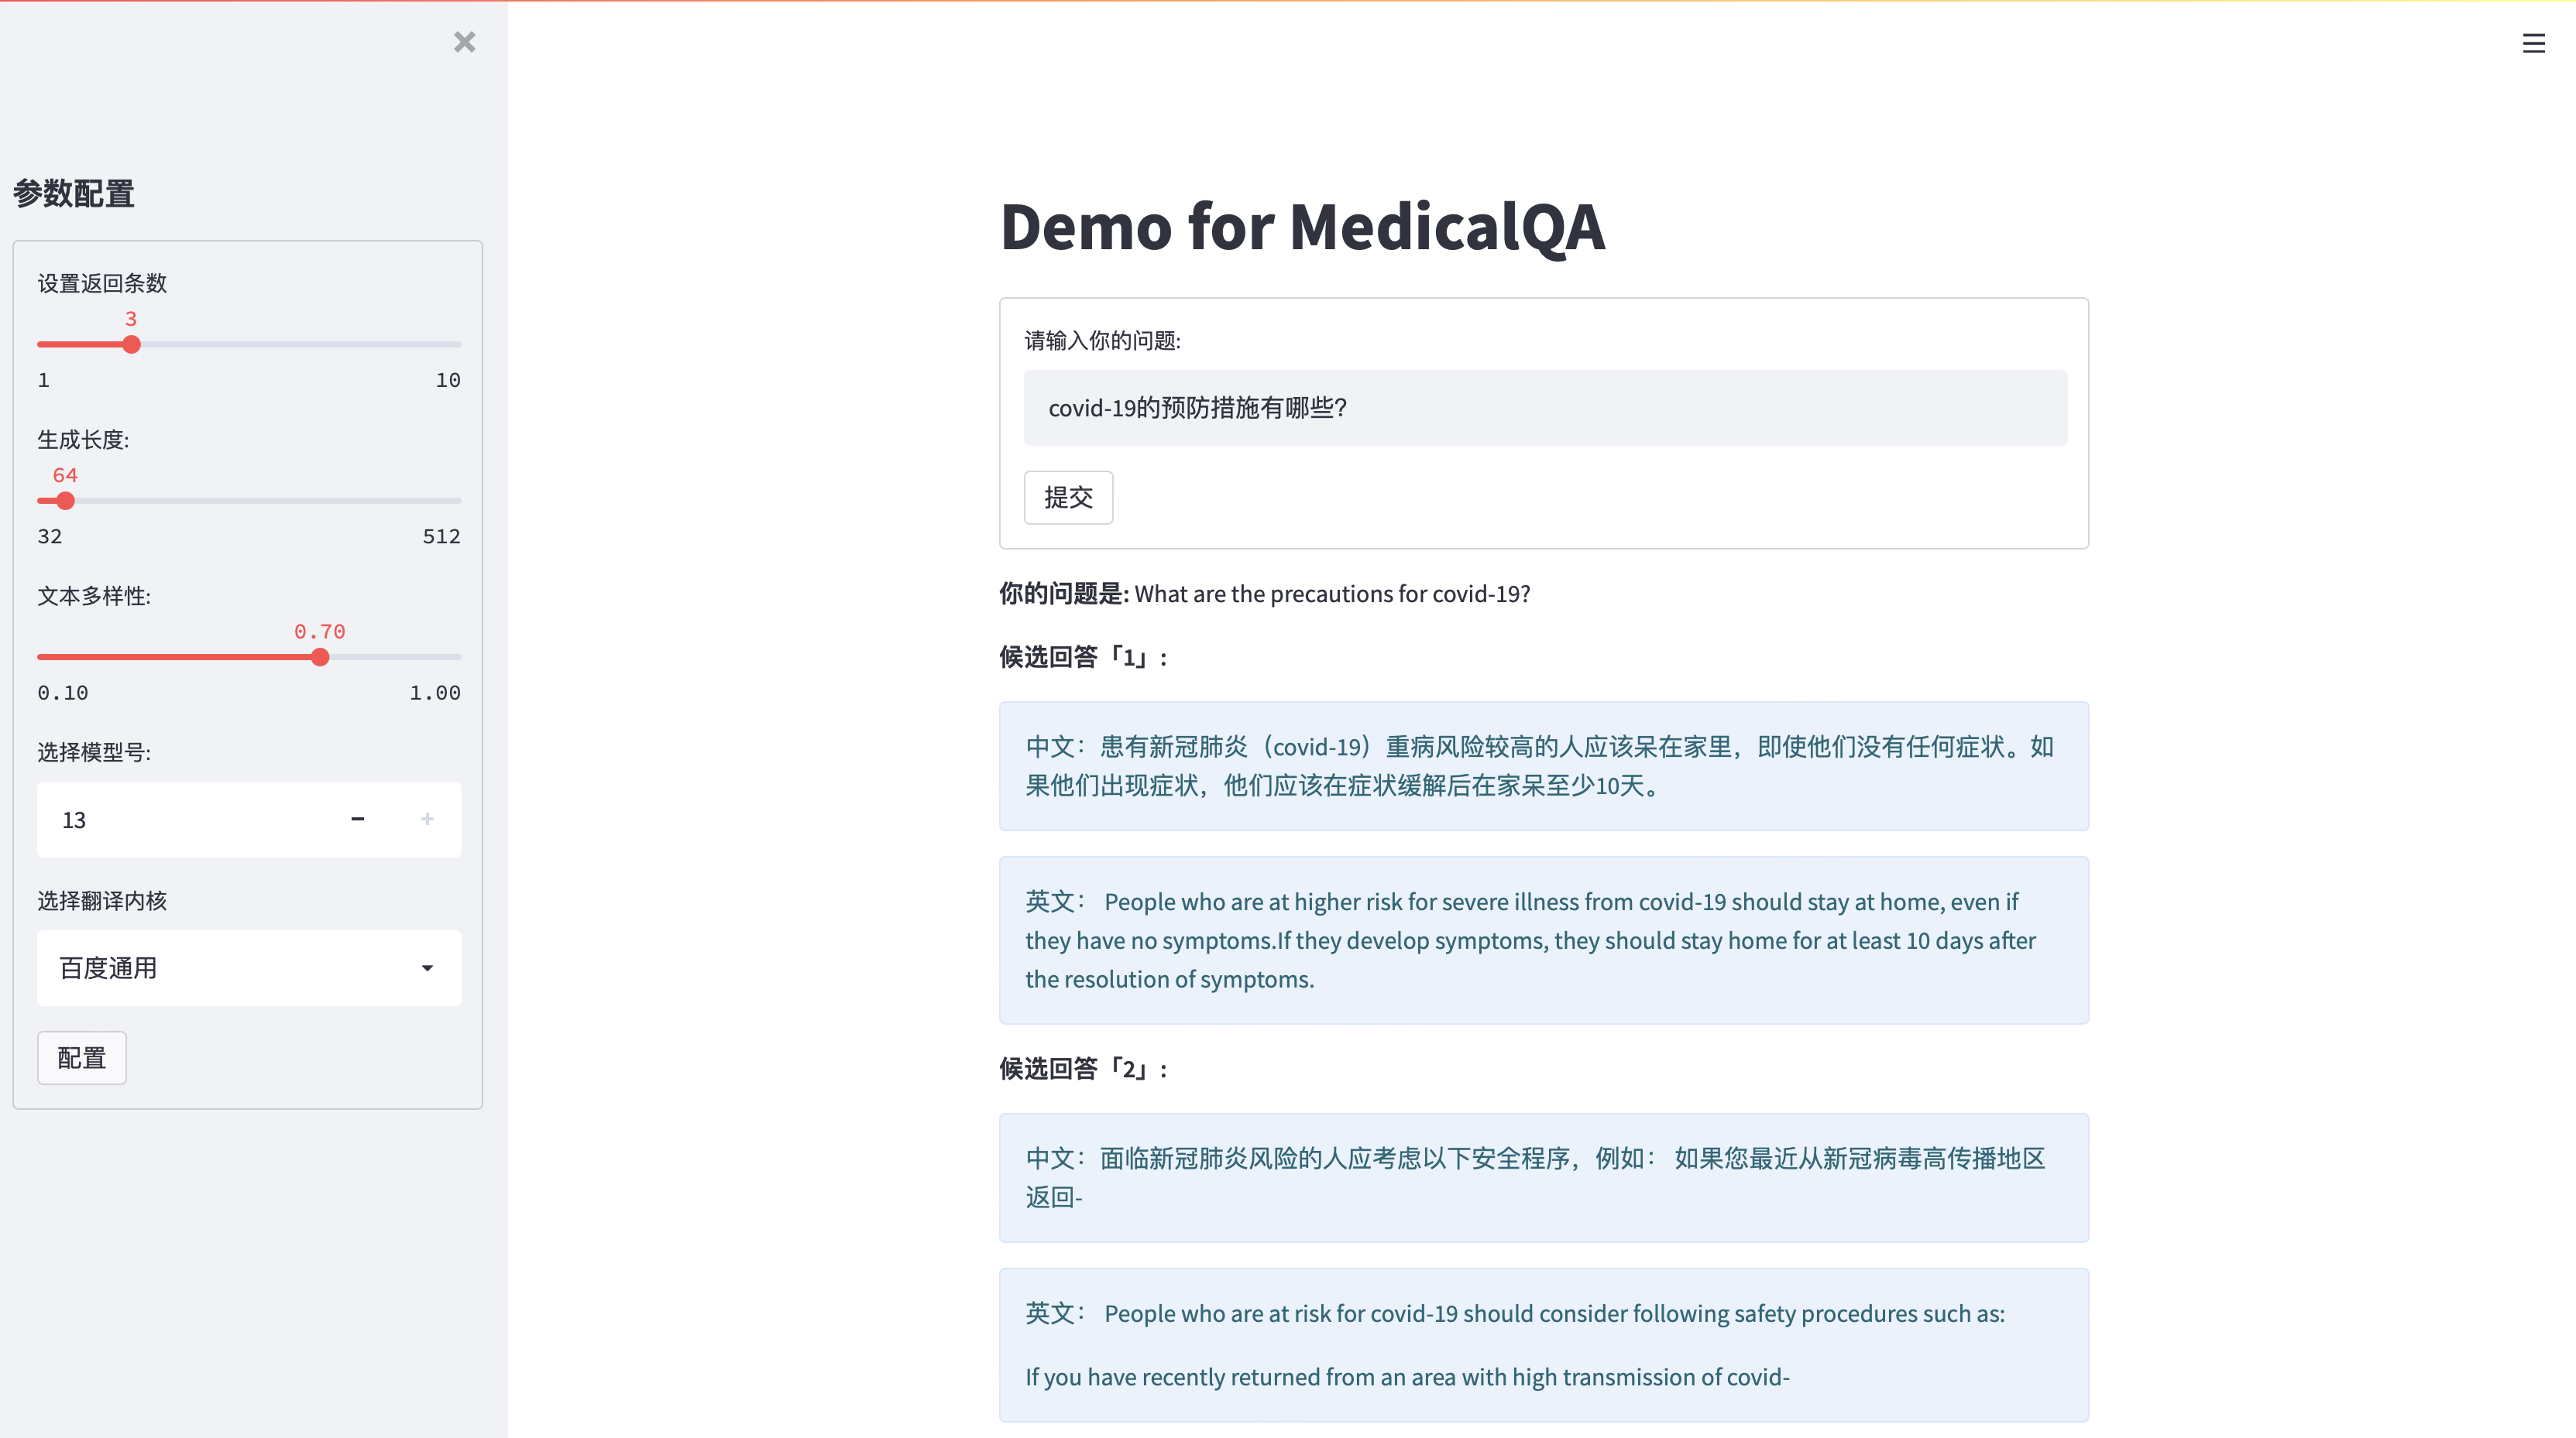
Task: Click the 候选回答「1」 label
Action: (x=1084, y=658)
